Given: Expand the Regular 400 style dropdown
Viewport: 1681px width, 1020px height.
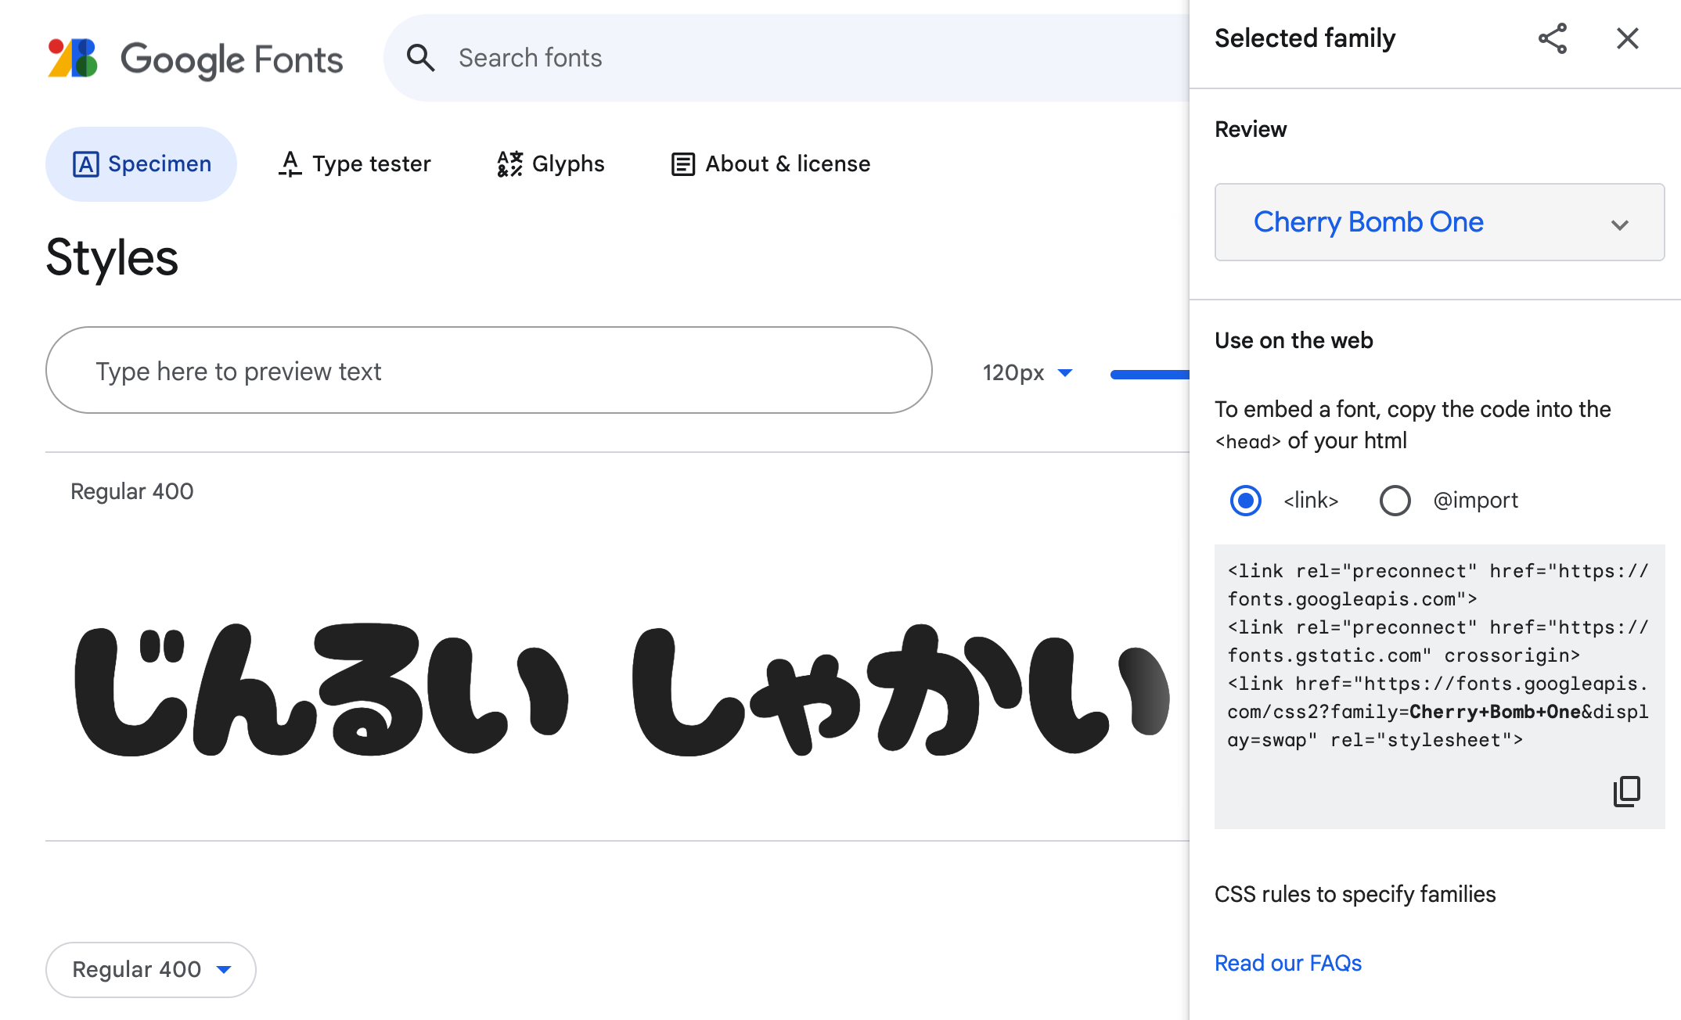Looking at the screenshot, I should coord(151,970).
